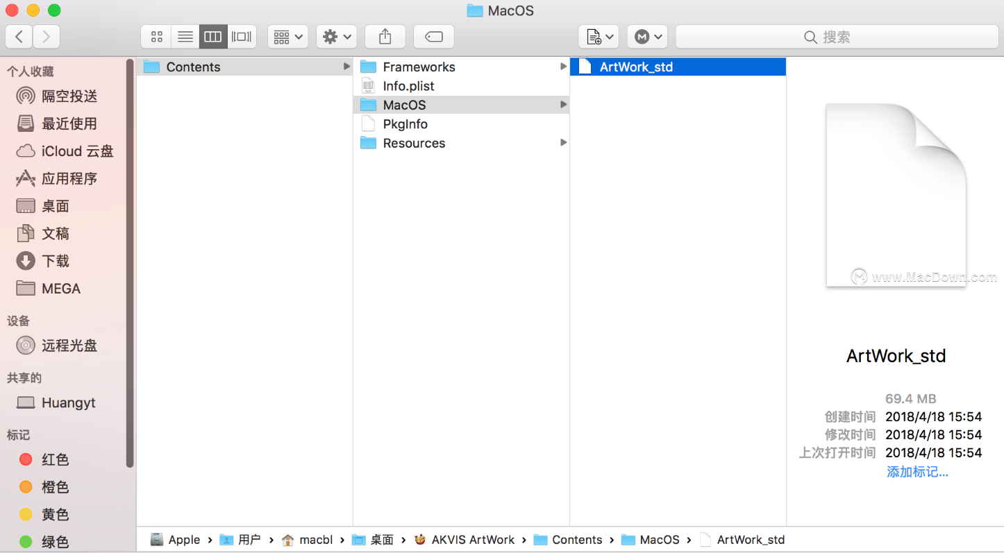Click macbl in the path bar
The width and height of the screenshot is (1004, 553).
click(x=308, y=540)
